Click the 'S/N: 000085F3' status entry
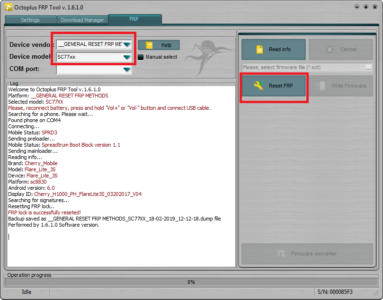The height and width of the screenshot is (300, 383). (335, 292)
